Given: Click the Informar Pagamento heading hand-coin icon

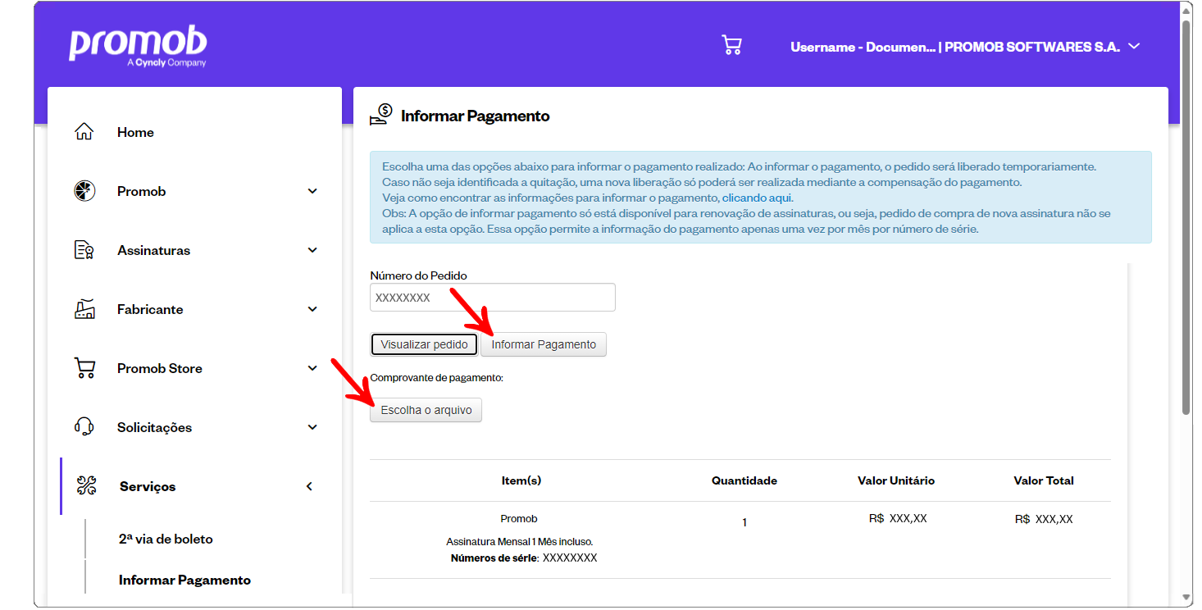Looking at the screenshot, I should pyautogui.click(x=381, y=115).
